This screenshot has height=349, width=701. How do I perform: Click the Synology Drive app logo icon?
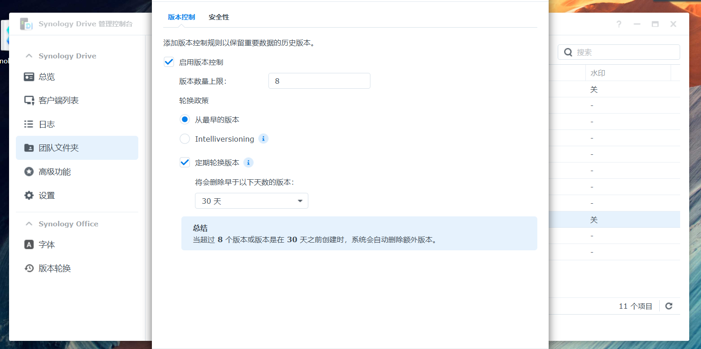click(26, 24)
